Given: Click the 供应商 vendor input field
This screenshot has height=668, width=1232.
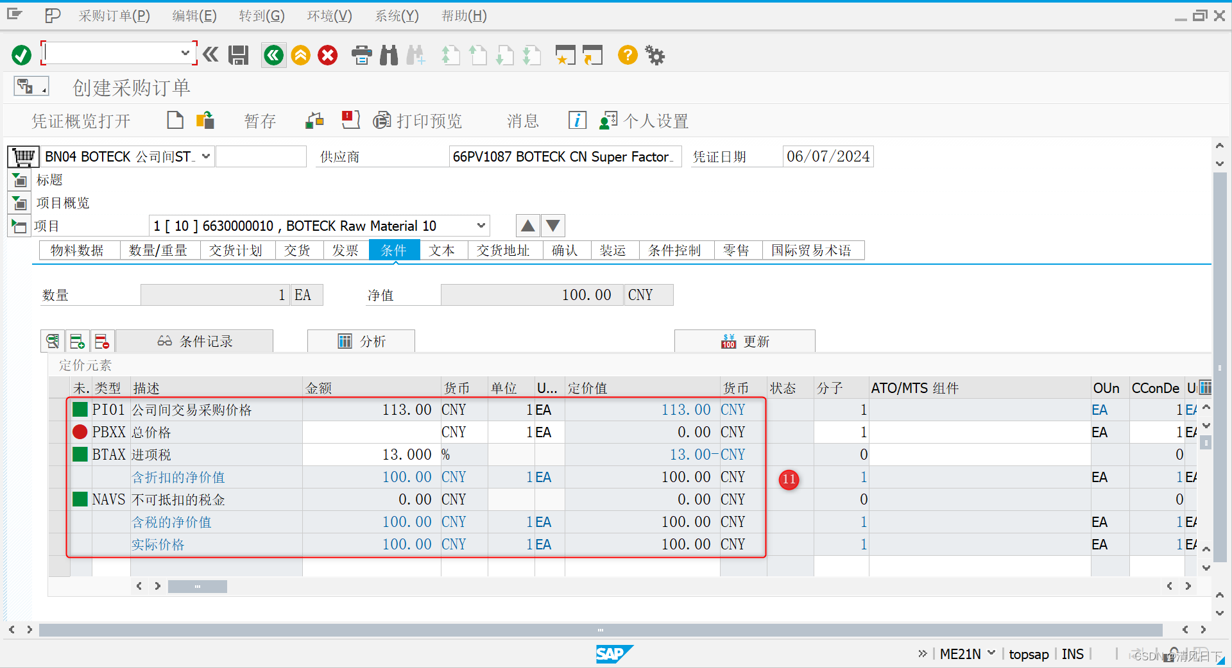Looking at the screenshot, I should 565,156.
